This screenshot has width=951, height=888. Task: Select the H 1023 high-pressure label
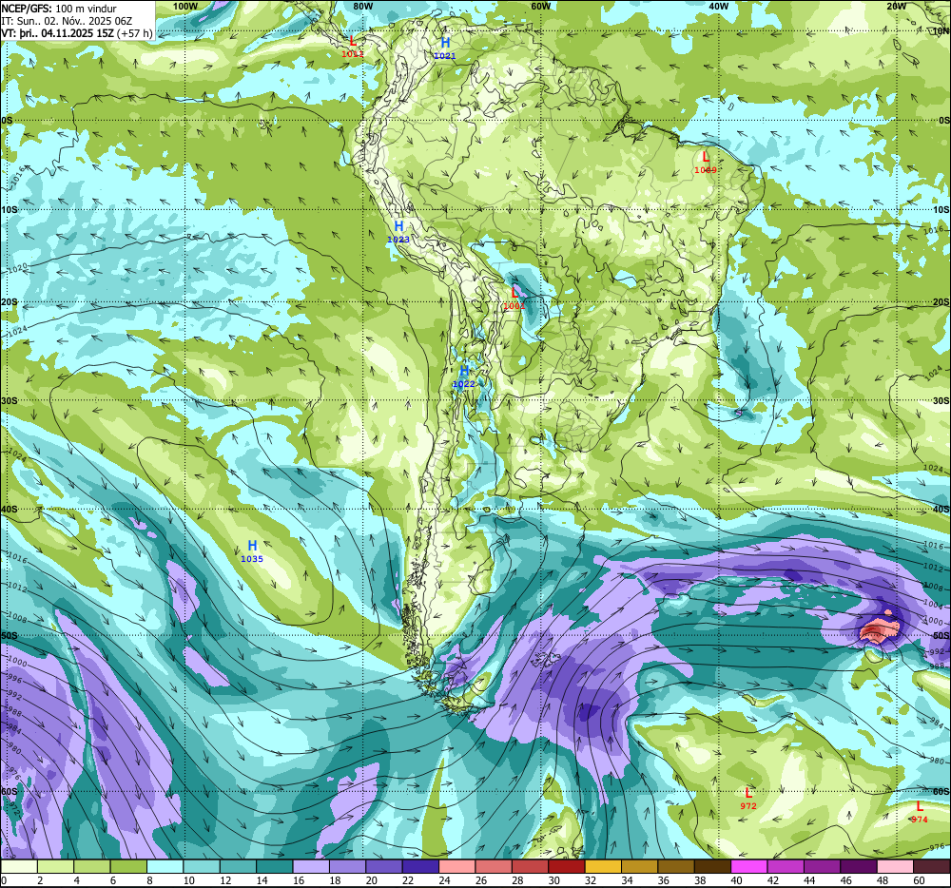pos(398,232)
